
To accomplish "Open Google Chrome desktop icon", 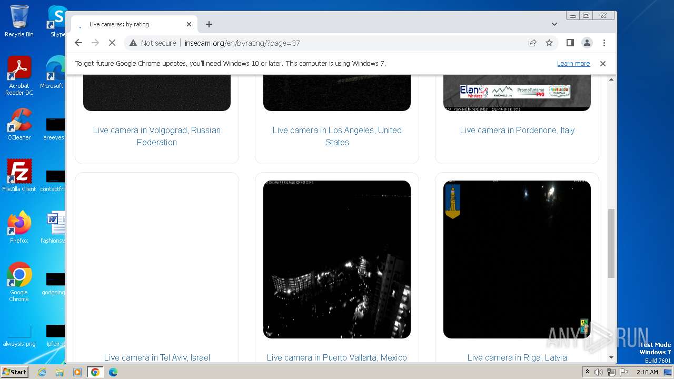I will (19, 282).
